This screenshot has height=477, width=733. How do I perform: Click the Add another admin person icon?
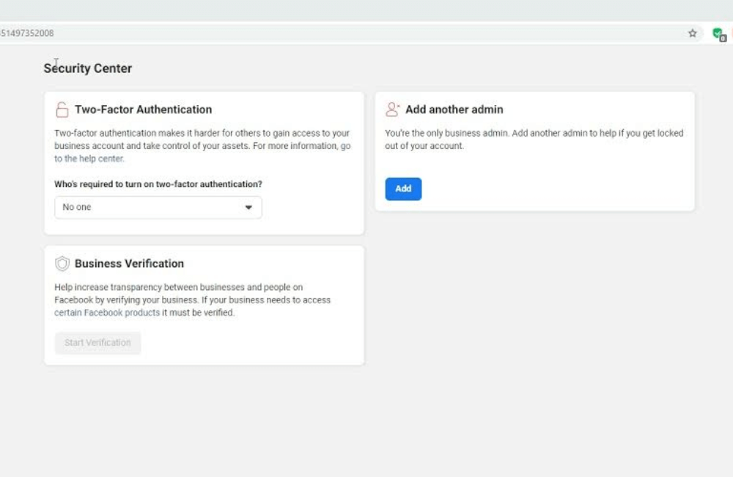tap(392, 109)
